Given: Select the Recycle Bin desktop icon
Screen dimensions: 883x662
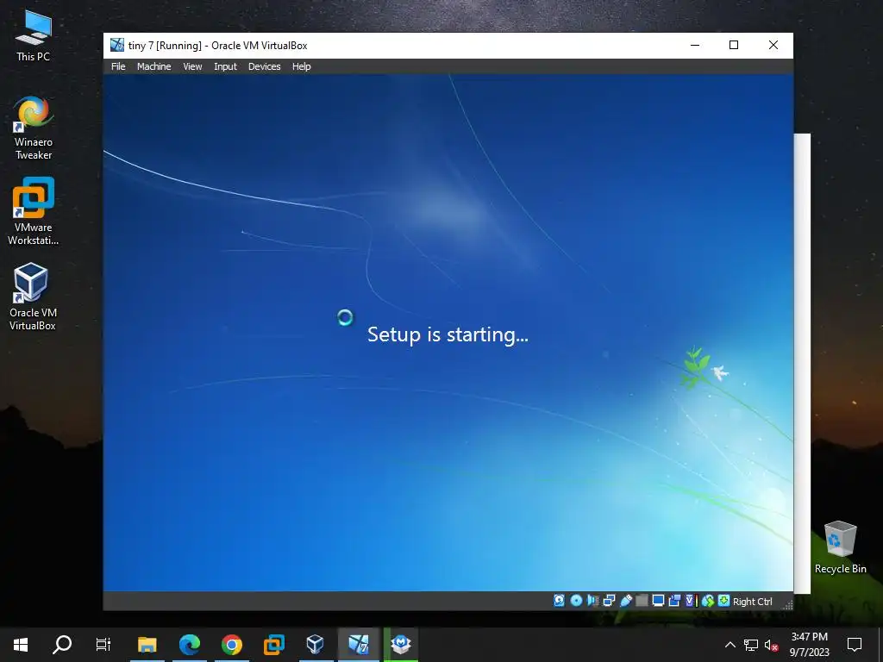Looking at the screenshot, I should pyautogui.click(x=840, y=547).
